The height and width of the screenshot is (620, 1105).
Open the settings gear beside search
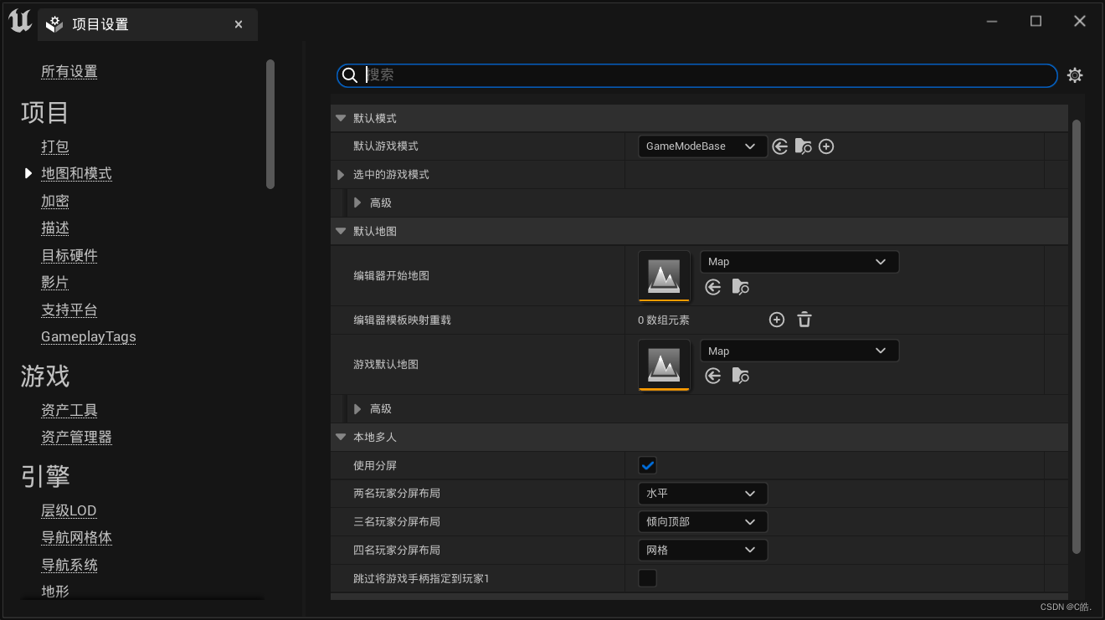click(x=1075, y=75)
